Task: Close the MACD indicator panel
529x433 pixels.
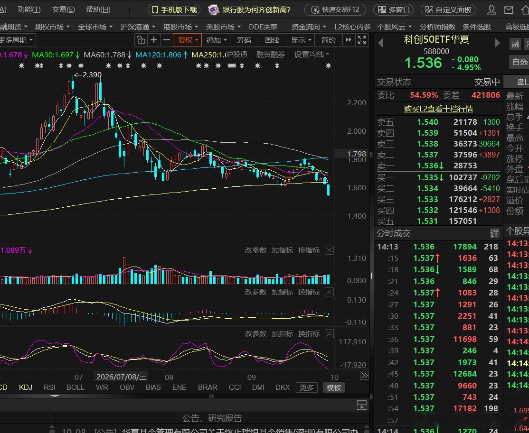Action: [x=329, y=292]
